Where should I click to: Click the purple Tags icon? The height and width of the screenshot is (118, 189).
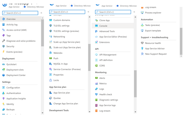4,35
